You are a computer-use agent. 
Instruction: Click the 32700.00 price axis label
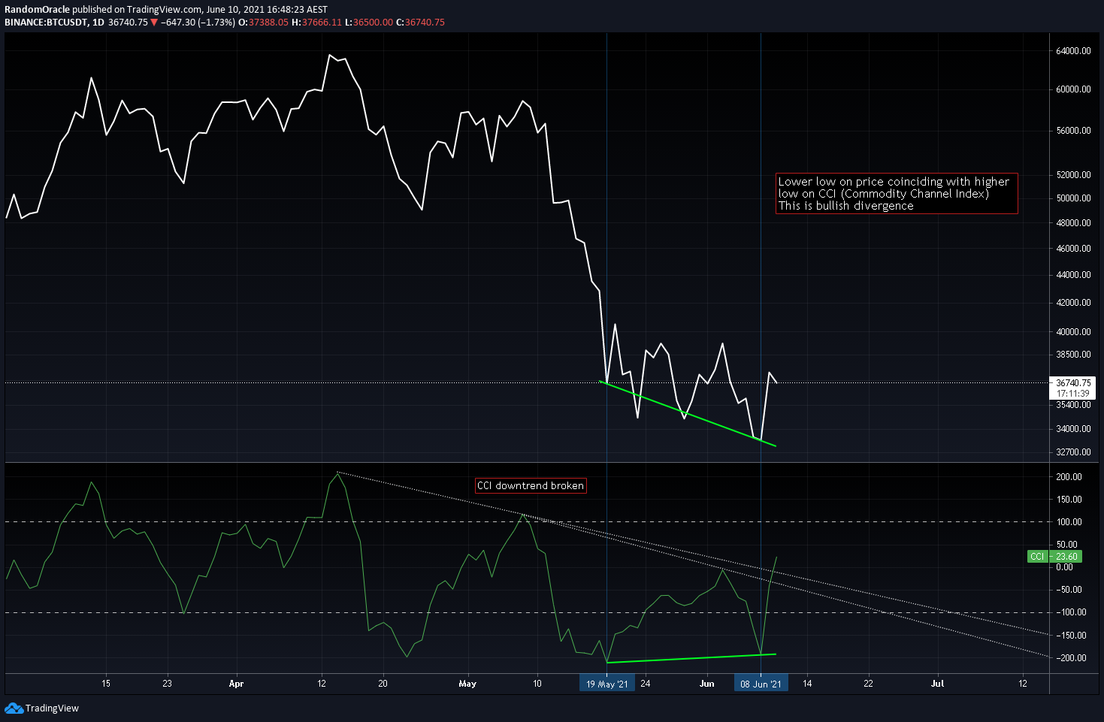tap(1073, 452)
